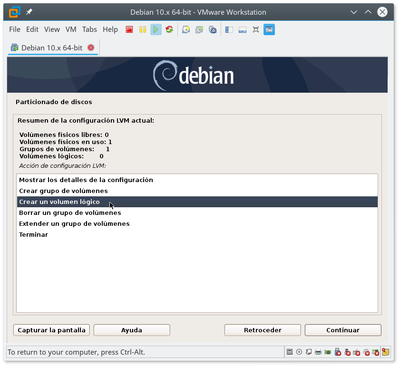Click the disconnected hand-shaped device icon
400x367 pixels.
coord(366,352)
